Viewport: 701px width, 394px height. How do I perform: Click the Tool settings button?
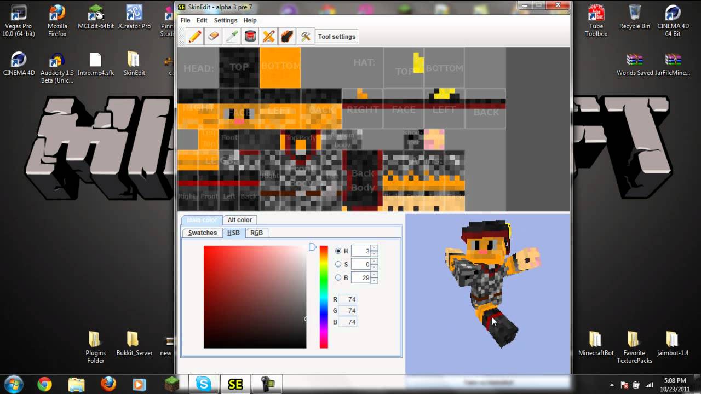click(337, 37)
